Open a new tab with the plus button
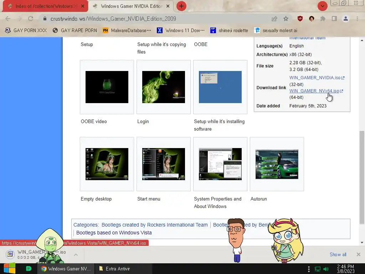Viewport: 365px width, 274px height. [181, 6]
